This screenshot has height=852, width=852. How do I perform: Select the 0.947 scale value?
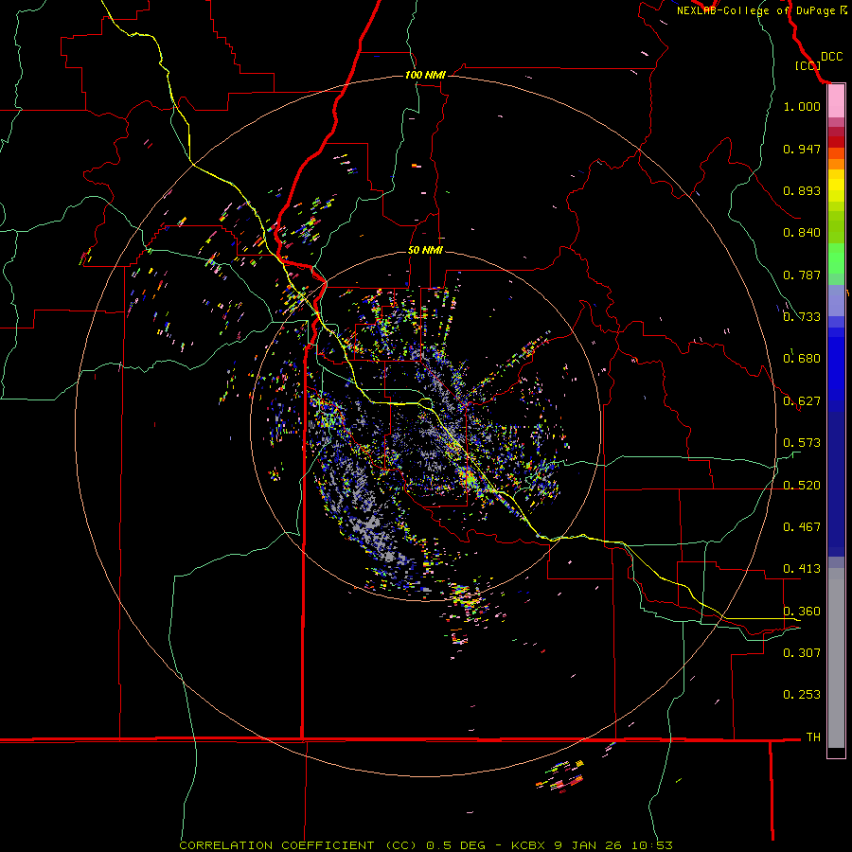(x=802, y=149)
